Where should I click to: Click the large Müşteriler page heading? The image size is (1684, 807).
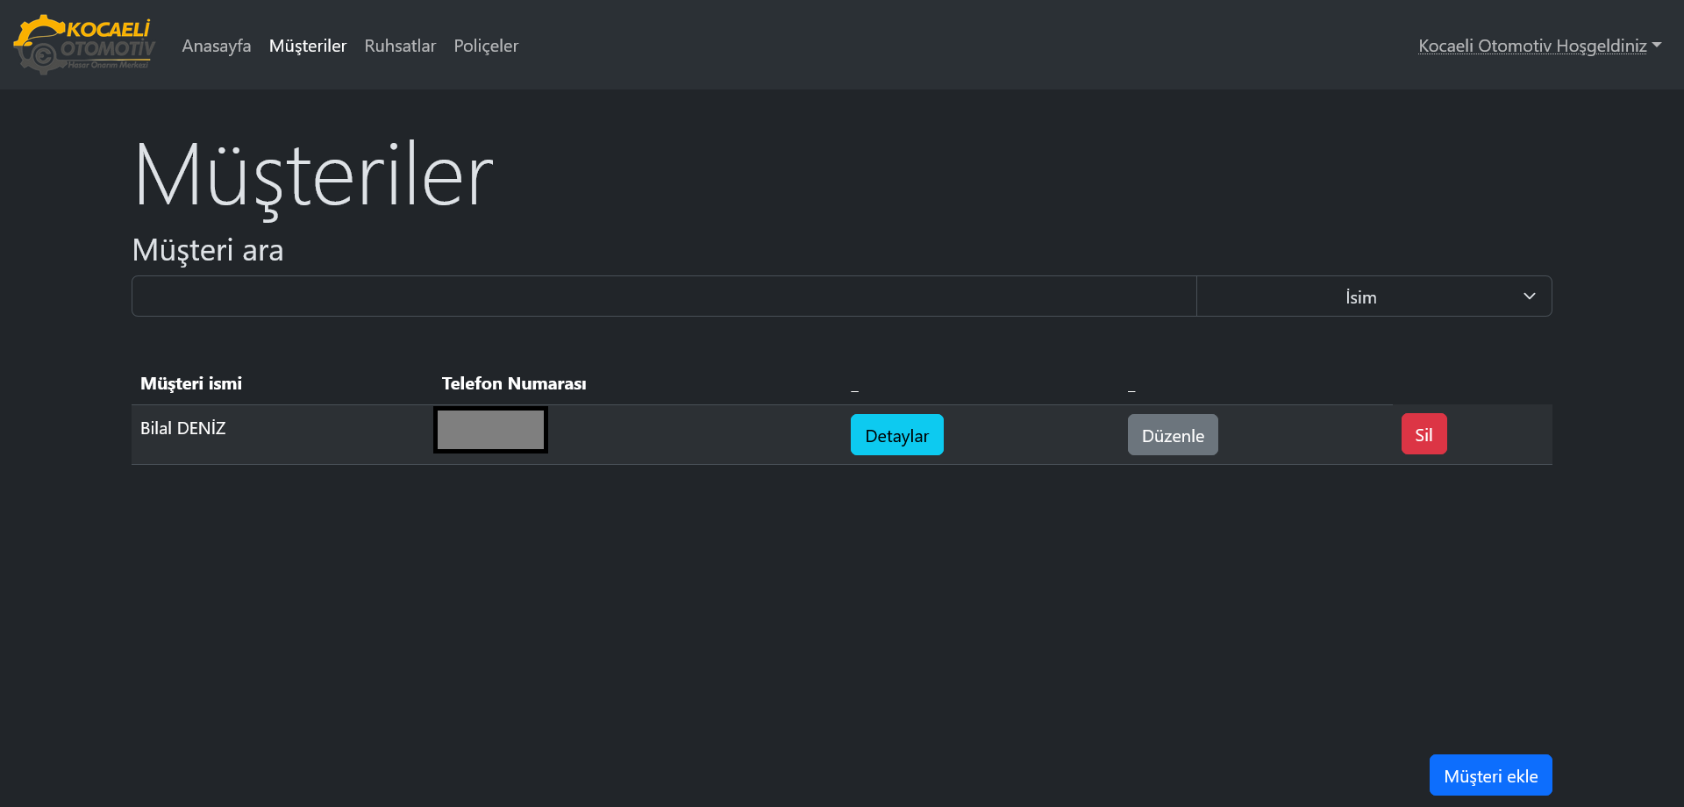(313, 176)
